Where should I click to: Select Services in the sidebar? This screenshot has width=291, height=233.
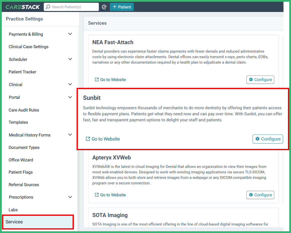(14, 222)
